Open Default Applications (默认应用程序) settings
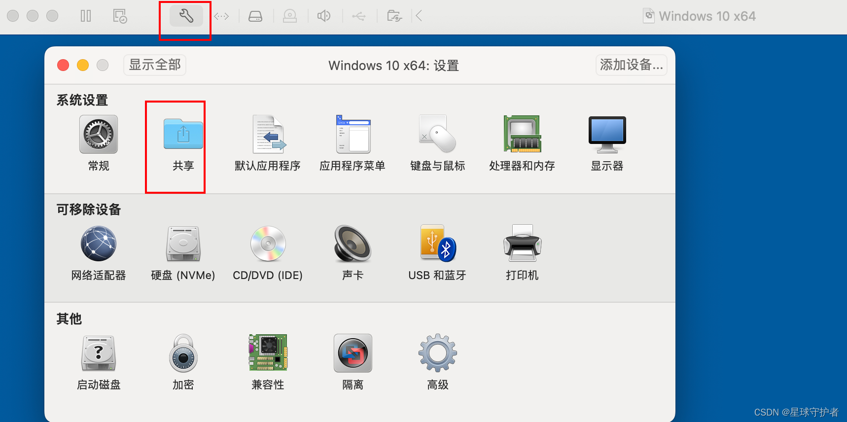The width and height of the screenshot is (847, 422). click(268, 143)
